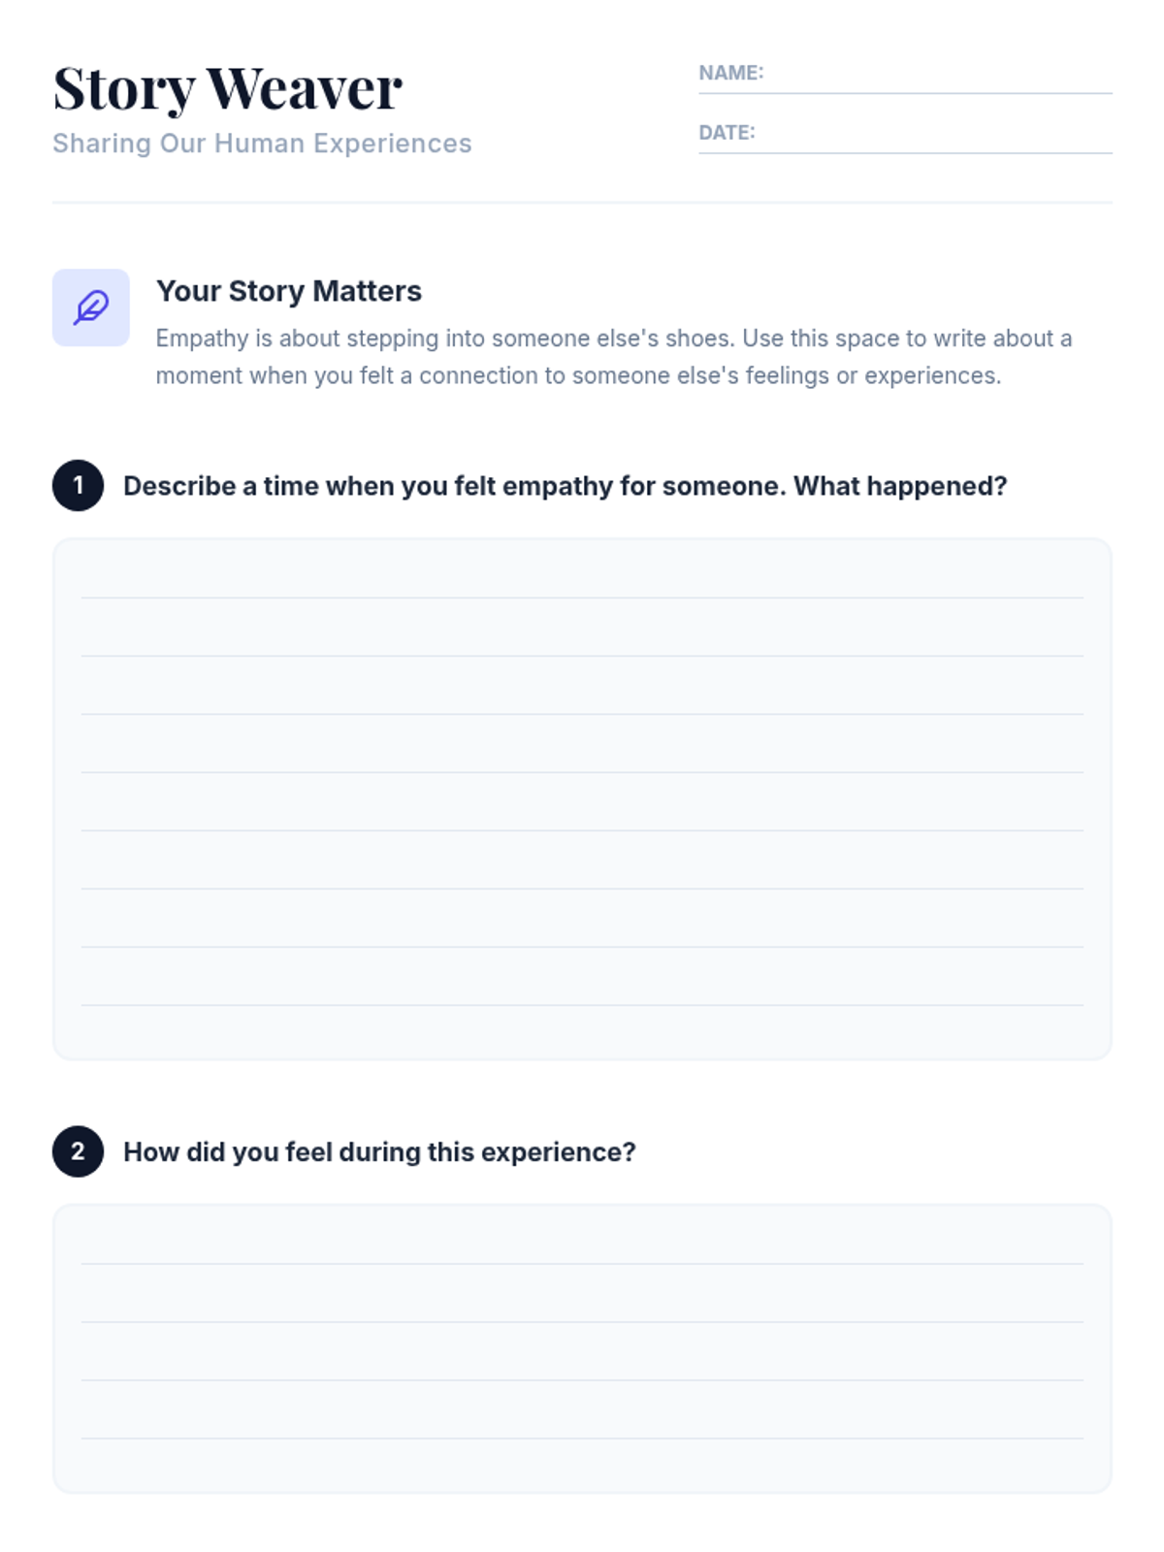Image resolution: width=1164 pixels, height=1552 pixels.
Task: Click the DATE label
Action: (727, 133)
